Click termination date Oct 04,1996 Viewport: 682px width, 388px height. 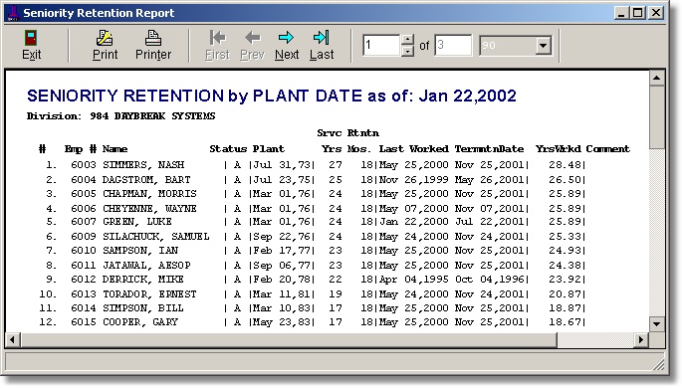(489, 279)
